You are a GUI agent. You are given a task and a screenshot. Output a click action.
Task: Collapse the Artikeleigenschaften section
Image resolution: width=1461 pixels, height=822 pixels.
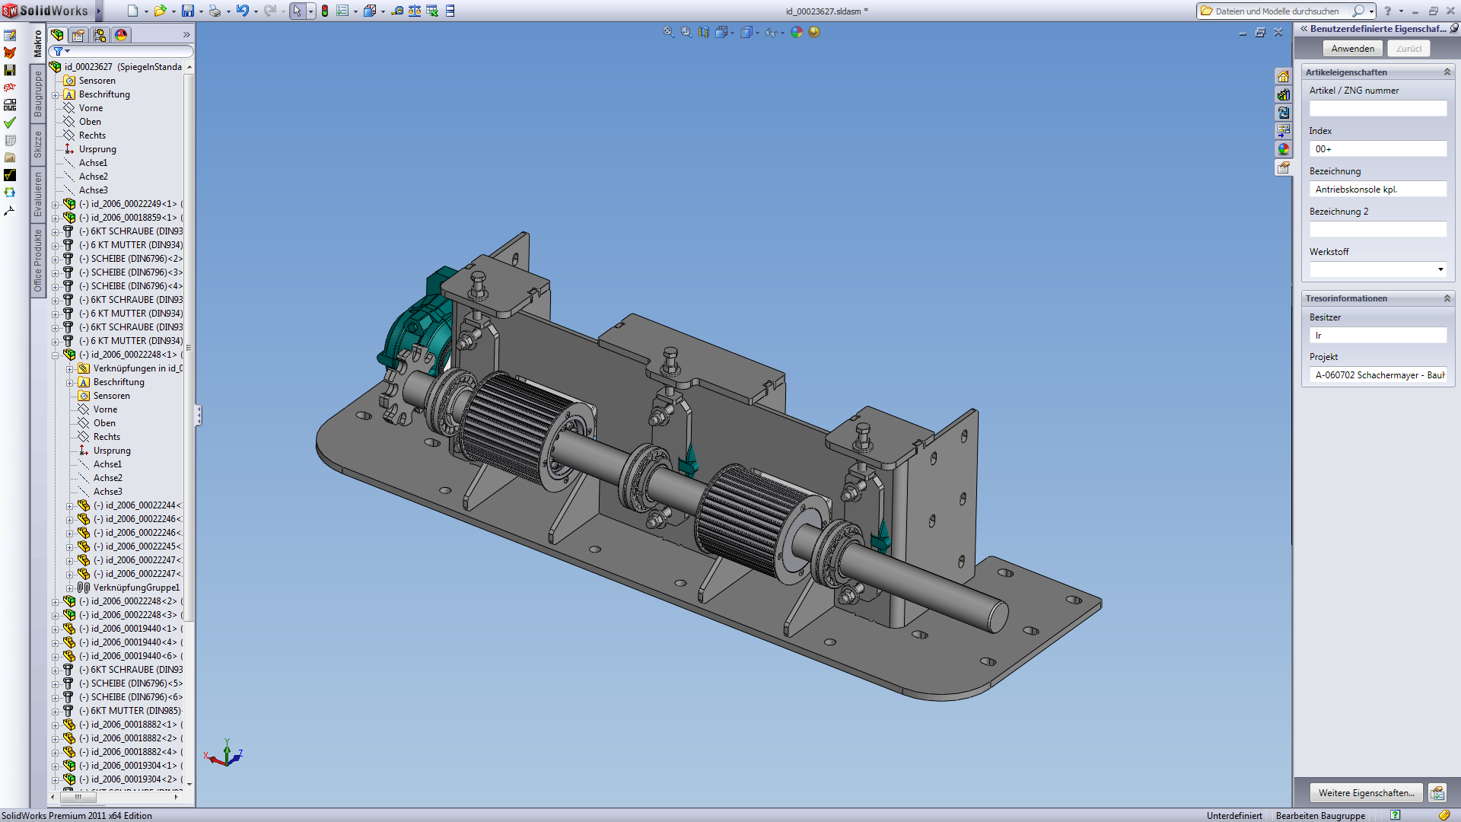click(x=1447, y=72)
